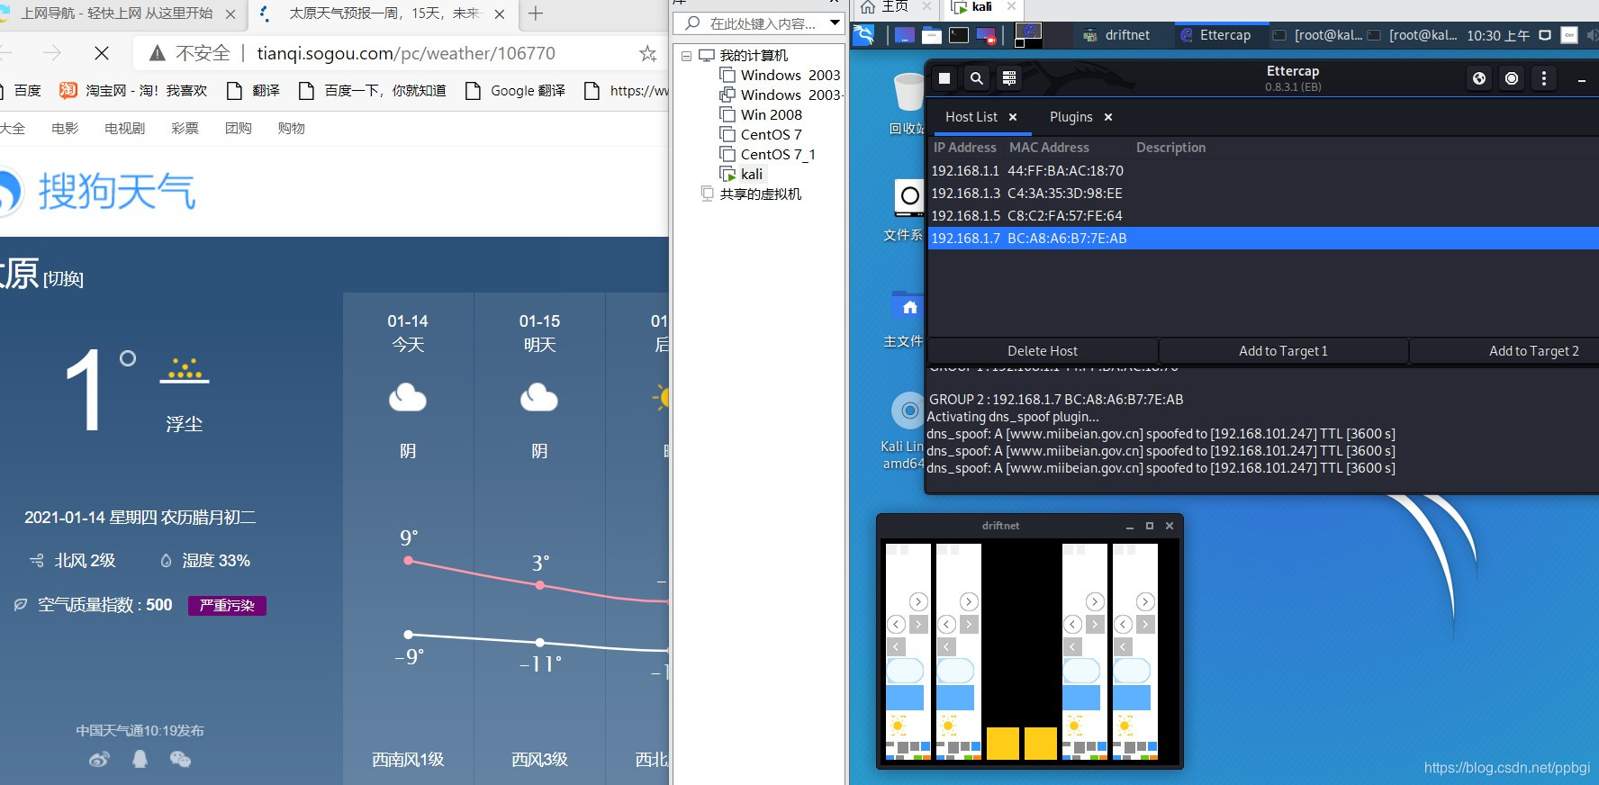Screen dimensions: 1599x785
Task: Share via the WeChat icon on weather page
Action: (x=180, y=759)
